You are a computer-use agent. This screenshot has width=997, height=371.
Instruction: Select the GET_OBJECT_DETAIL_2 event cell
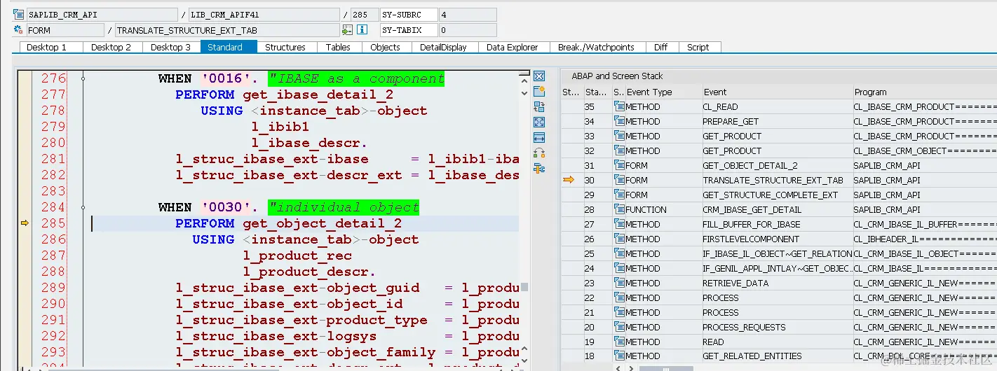point(777,166)
